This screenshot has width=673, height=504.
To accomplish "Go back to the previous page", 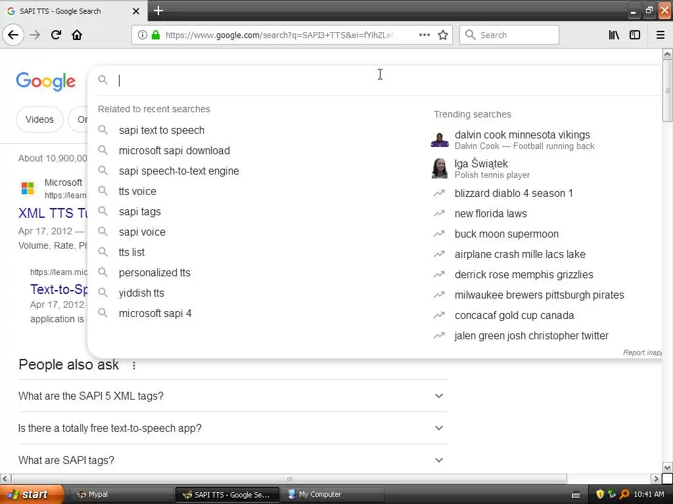I will pos(13,35).
